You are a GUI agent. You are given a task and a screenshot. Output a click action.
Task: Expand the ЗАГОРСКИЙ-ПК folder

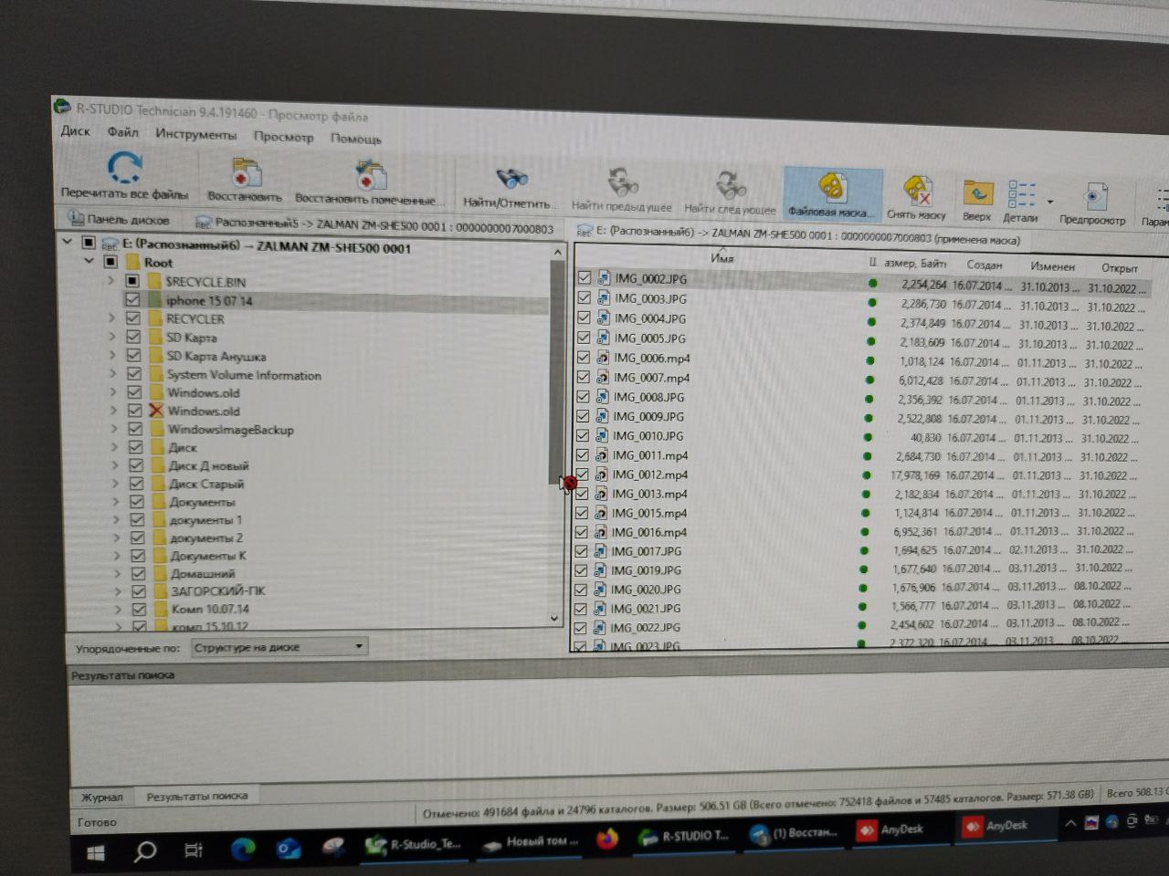coord(118,591)
